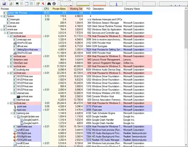Image resolution: width=188 pixels, height=147 pixels.
Task: Collapse svchost.exe node with PID 320
Action: pyautogui.click(x=8, y=67)
